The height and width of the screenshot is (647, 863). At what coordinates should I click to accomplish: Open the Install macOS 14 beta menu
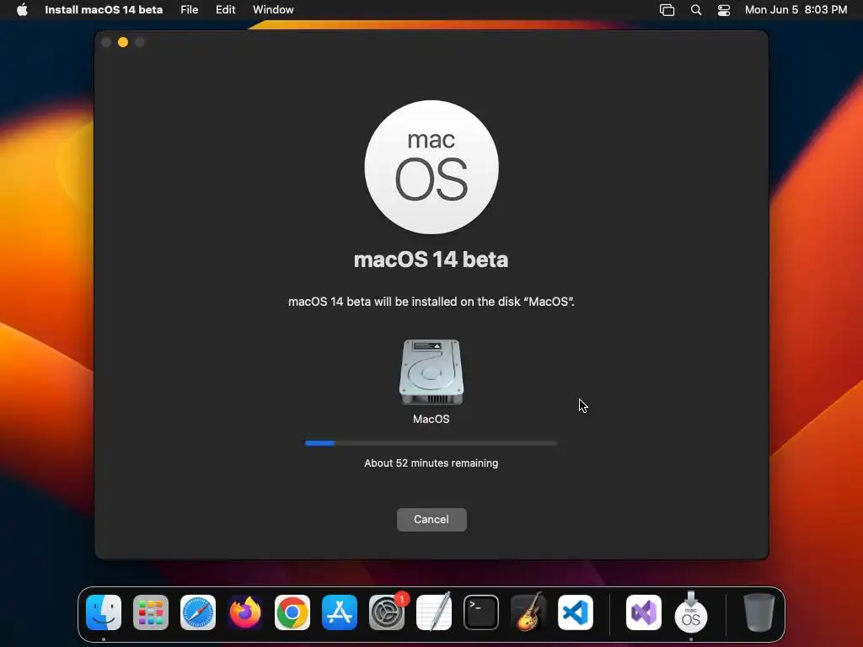[104, 10]
